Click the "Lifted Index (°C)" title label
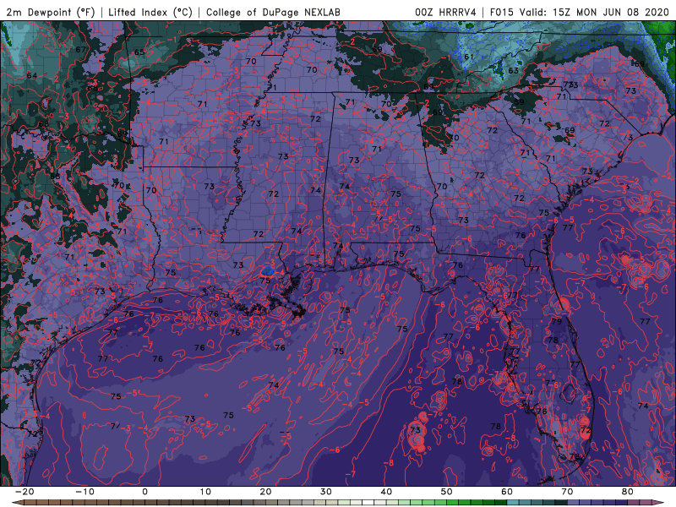676x507 pixels. tap(150, 12)
